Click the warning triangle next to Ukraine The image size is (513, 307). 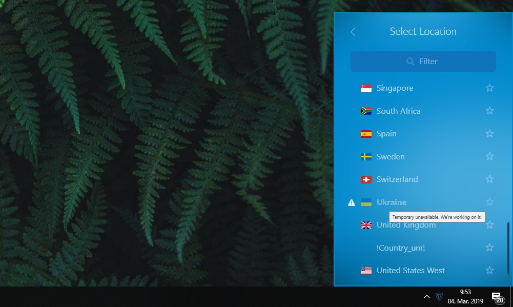point(352,202)
